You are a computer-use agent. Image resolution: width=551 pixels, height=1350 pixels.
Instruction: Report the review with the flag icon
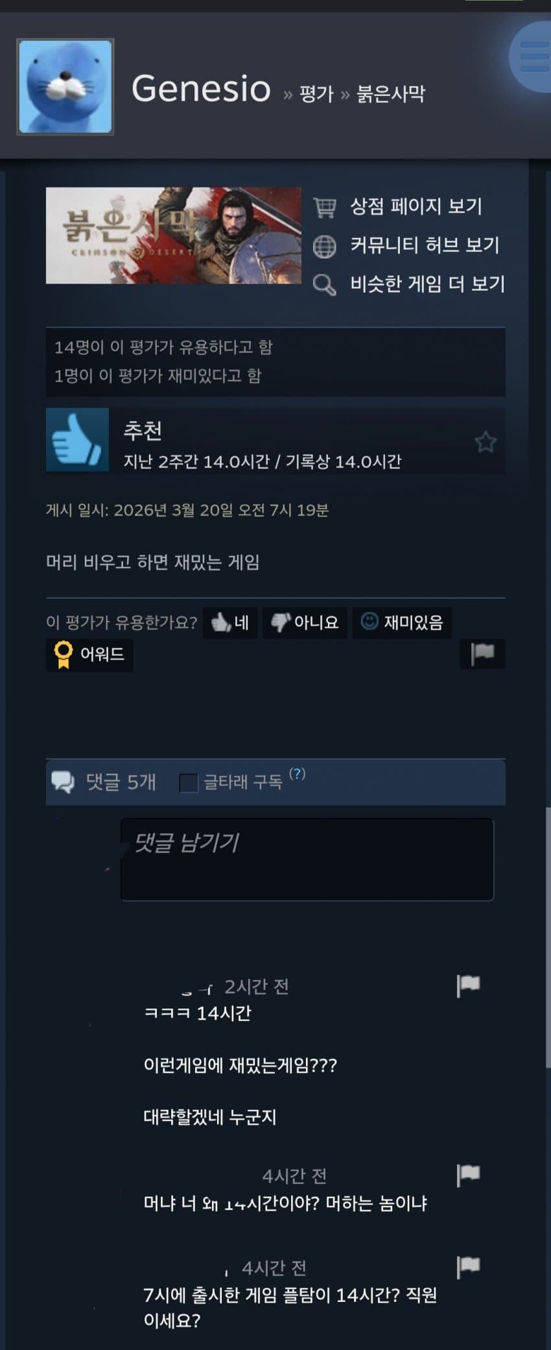tap(482, 653)
